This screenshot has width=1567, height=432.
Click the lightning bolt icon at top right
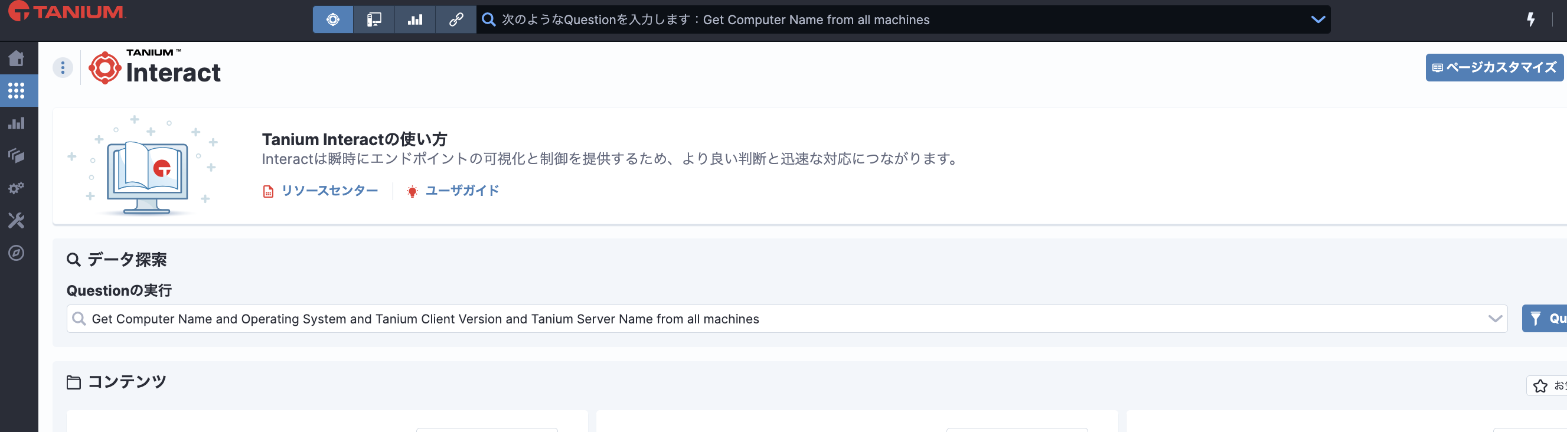tap(1530, 19)
